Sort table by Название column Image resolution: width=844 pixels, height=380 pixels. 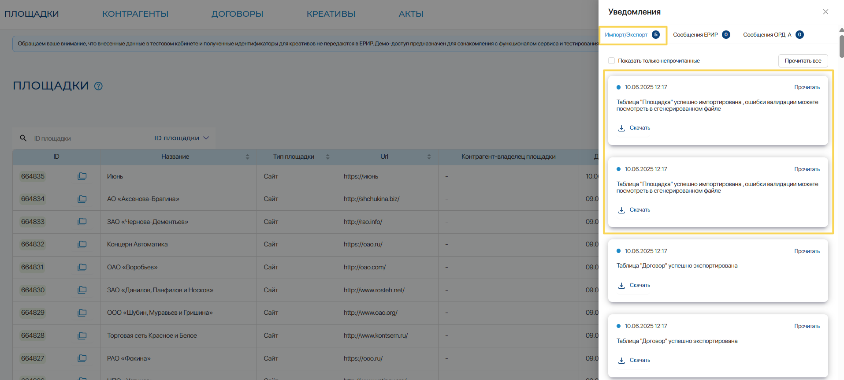[247, 156]
